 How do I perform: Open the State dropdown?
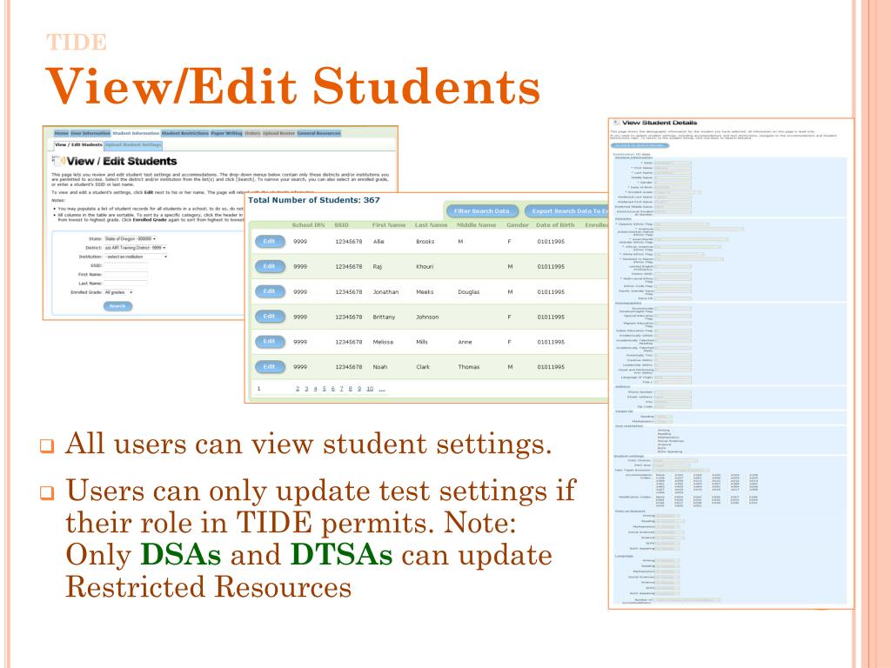point(131,239)
